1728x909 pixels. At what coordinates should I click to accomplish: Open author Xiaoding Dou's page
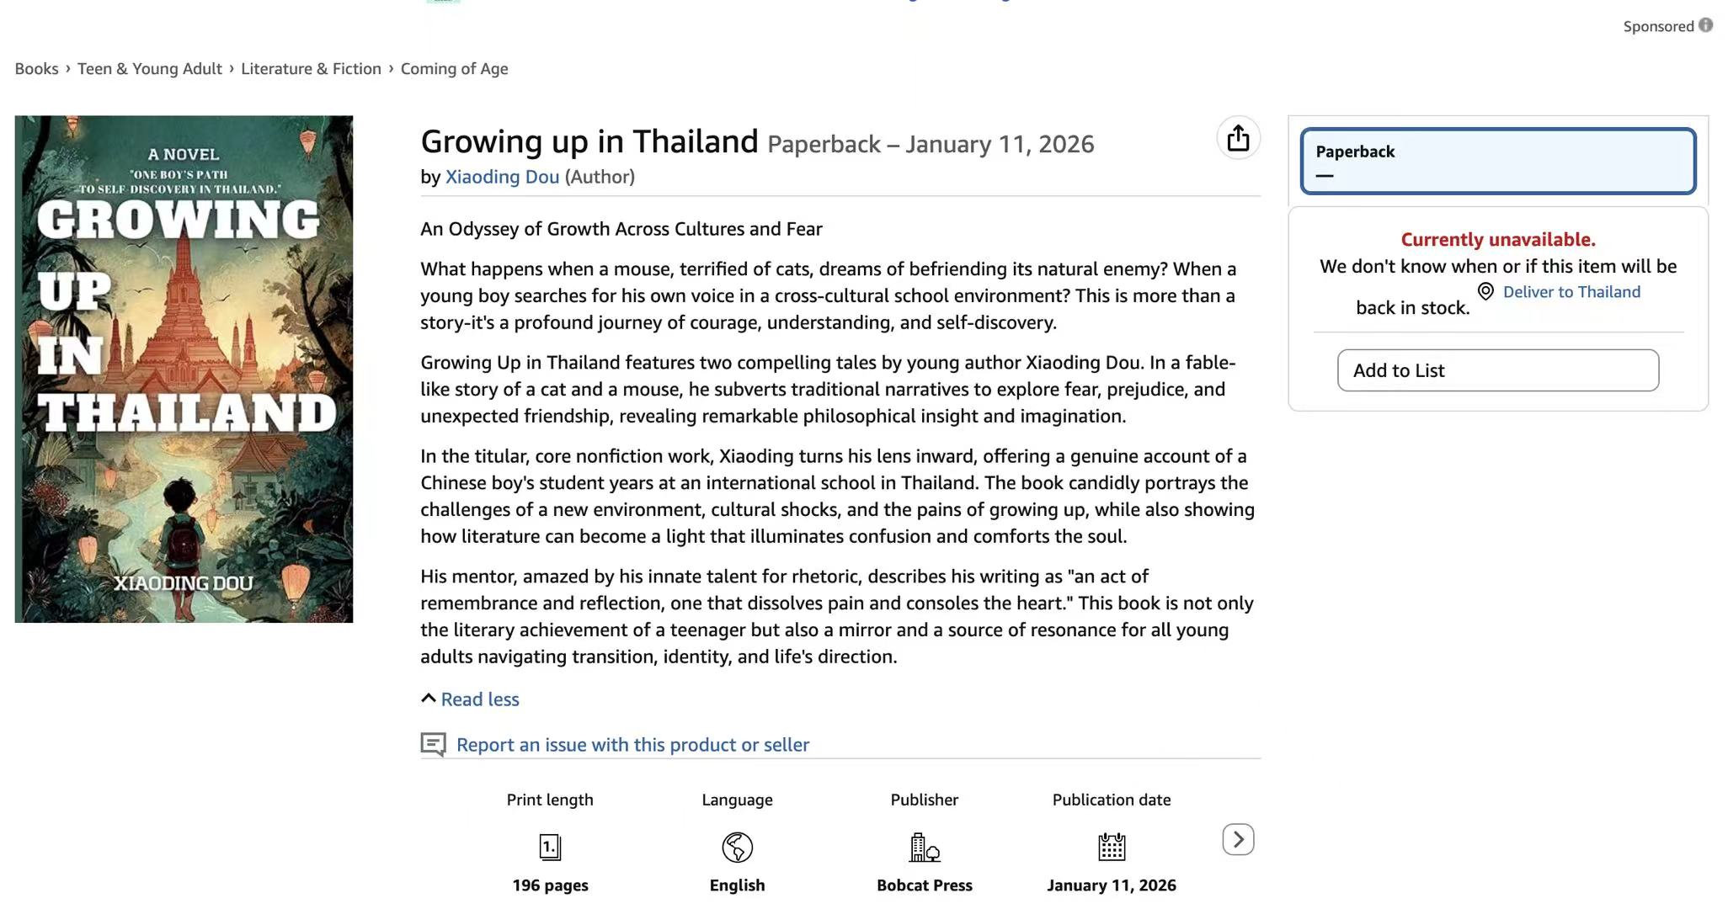point(502,177)
